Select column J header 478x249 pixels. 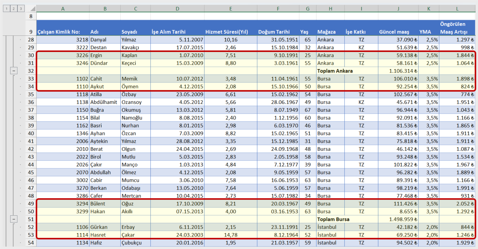pyautogui.click(x=398, y=9)
